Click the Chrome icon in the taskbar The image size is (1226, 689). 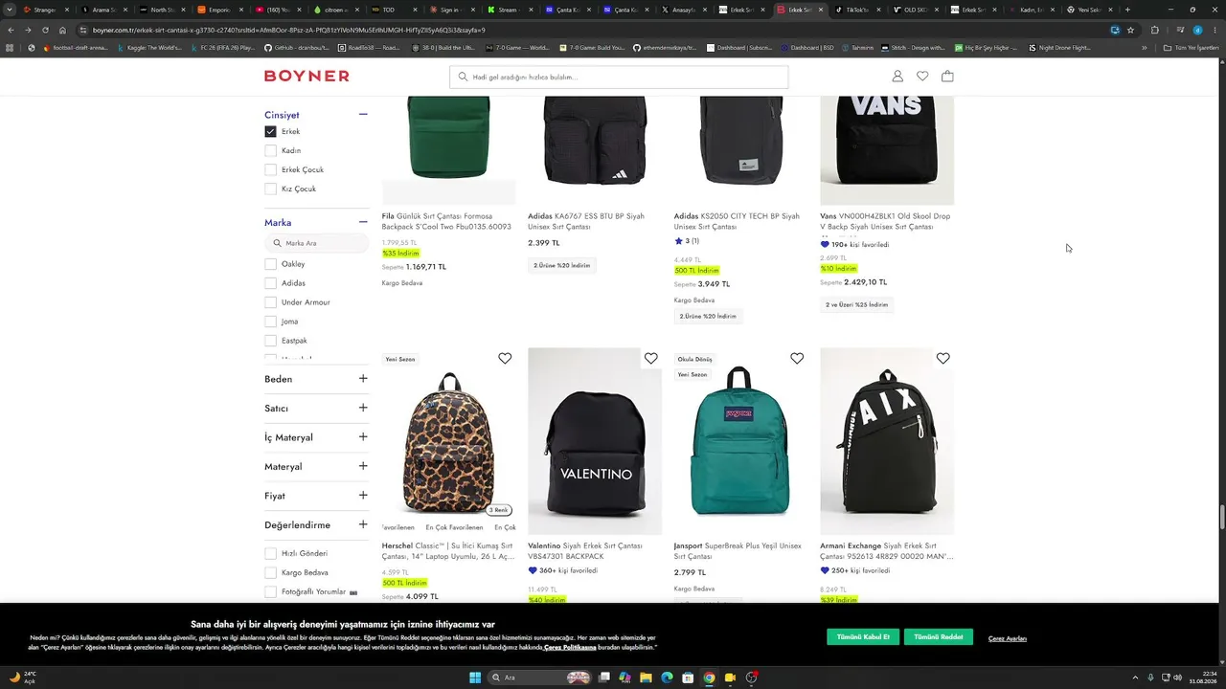(x=709, y=678)
